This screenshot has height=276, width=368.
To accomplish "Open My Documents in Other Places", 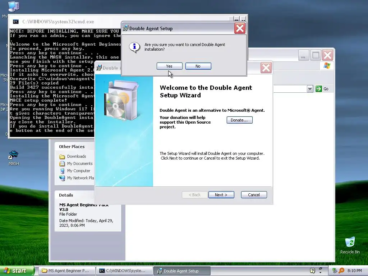I will 80,164.
